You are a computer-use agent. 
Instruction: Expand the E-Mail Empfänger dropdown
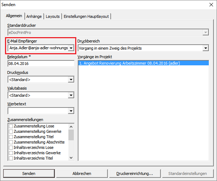click(71, 48)
